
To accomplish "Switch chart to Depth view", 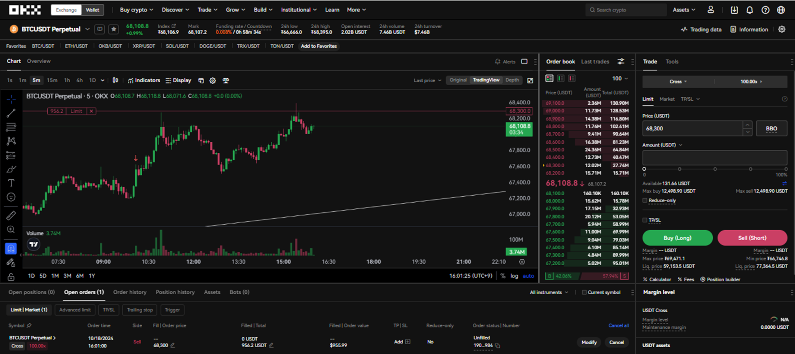I will click(512, 80).
